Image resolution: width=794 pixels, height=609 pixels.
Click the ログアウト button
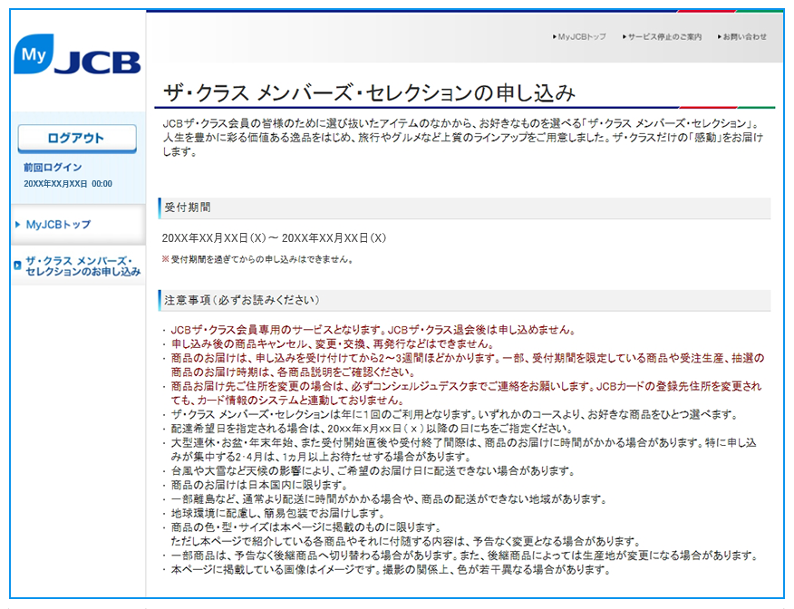tap(77, 138)
